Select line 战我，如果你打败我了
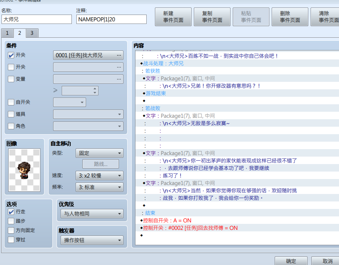339x265 pixels. pos(237,198)
